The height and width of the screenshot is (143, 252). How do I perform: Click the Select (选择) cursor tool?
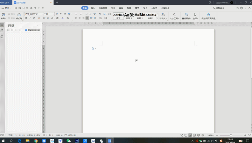[x=195, y=16]
